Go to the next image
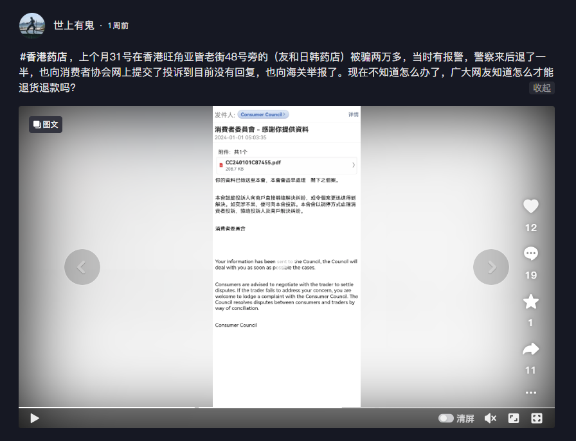Screen dimensions: 576x441 click(x=491, y=267)
